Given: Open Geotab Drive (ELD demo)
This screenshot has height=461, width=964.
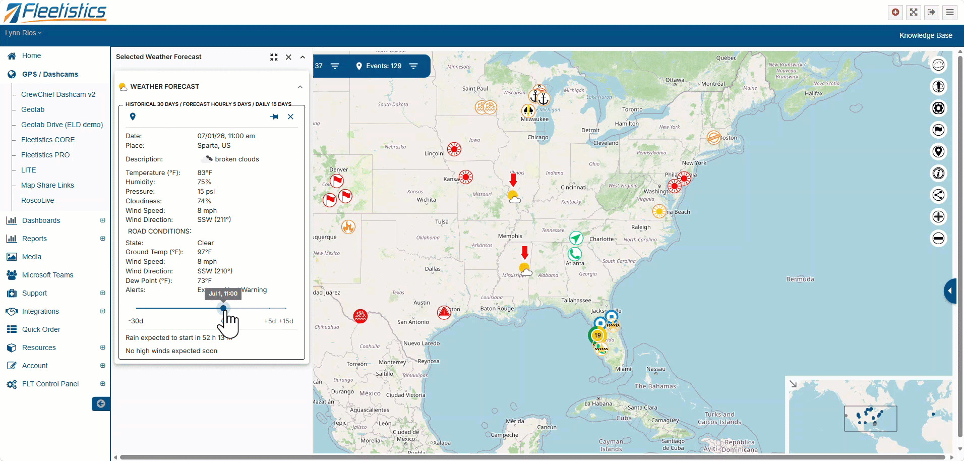Looking at the screenshot, I should coord(62,125).
